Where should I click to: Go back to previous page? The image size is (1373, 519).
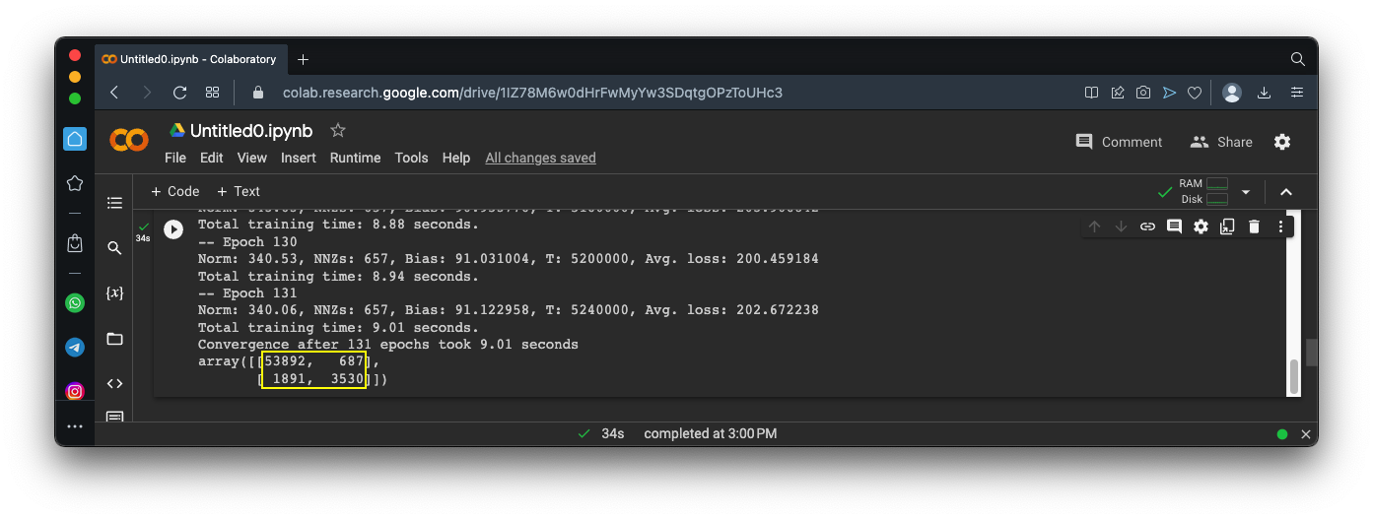click(114, 93)
